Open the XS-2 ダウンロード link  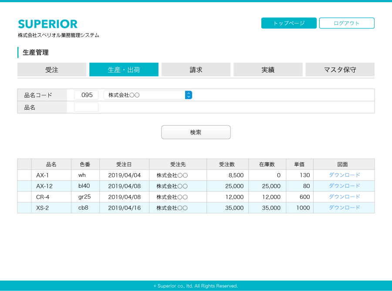pyautogui.click(x=344, y=207)
